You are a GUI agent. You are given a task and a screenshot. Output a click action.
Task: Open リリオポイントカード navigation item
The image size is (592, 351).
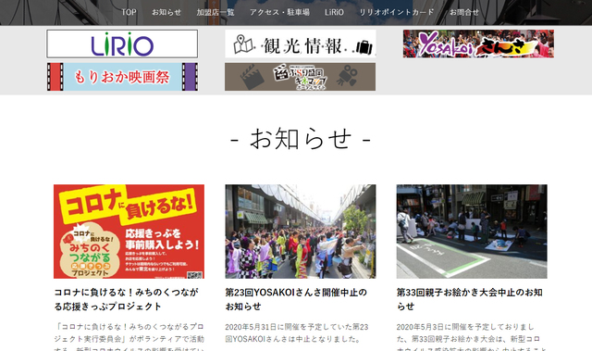(397, 12)
